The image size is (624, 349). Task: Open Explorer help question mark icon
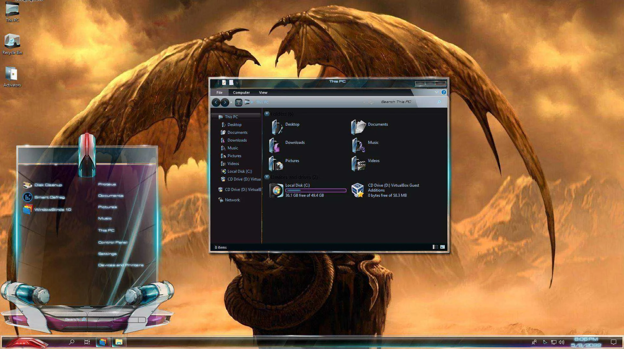click(444, 92)
